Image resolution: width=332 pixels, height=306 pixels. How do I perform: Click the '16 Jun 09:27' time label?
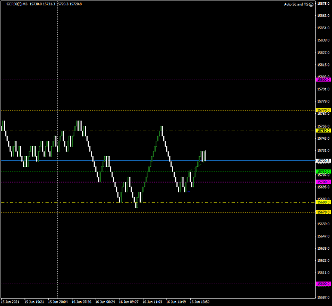tap(129, 302)
